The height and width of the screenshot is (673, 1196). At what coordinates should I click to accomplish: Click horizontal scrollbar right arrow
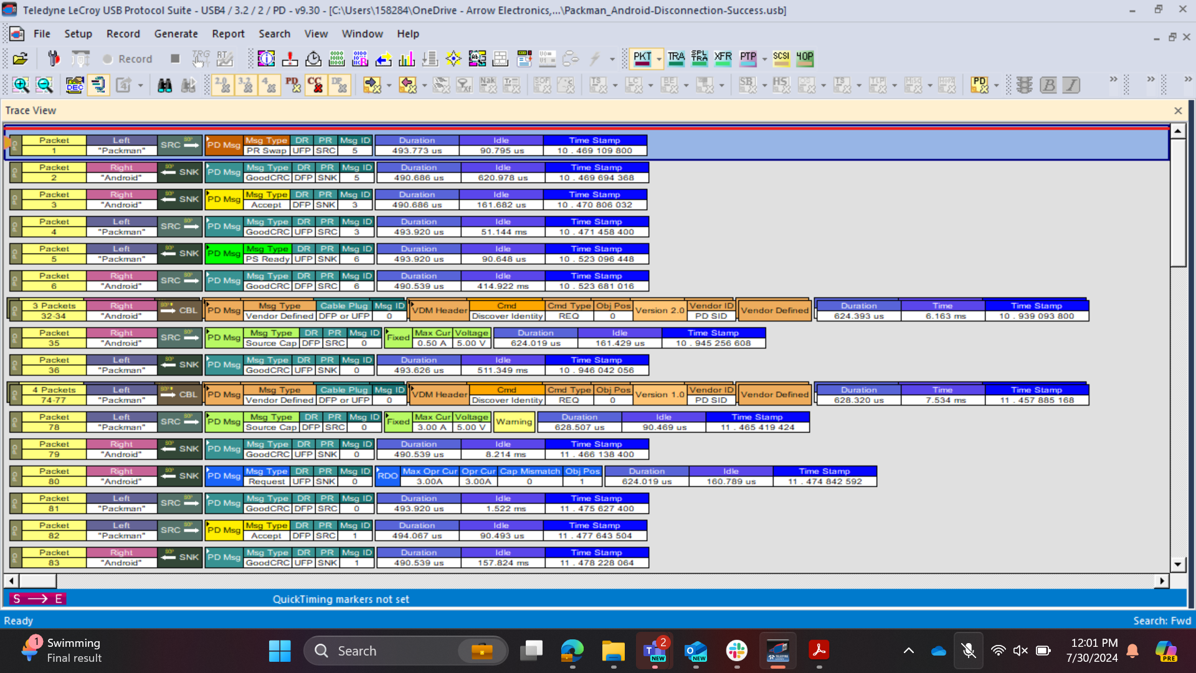(1161, 580)
